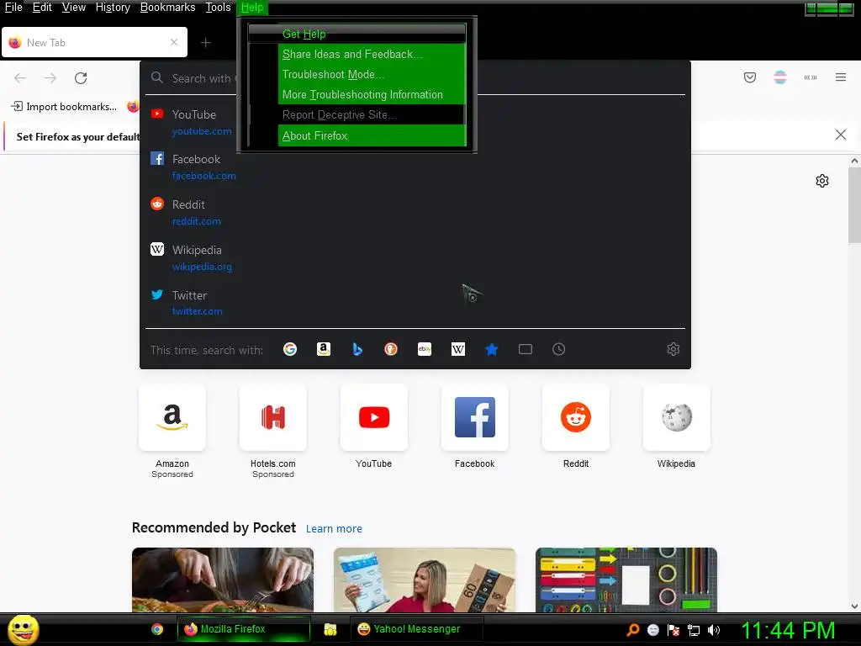Open the Facebook shortcut tile
The height and width of the screenshot is (646, 861).
click(474, 417)
